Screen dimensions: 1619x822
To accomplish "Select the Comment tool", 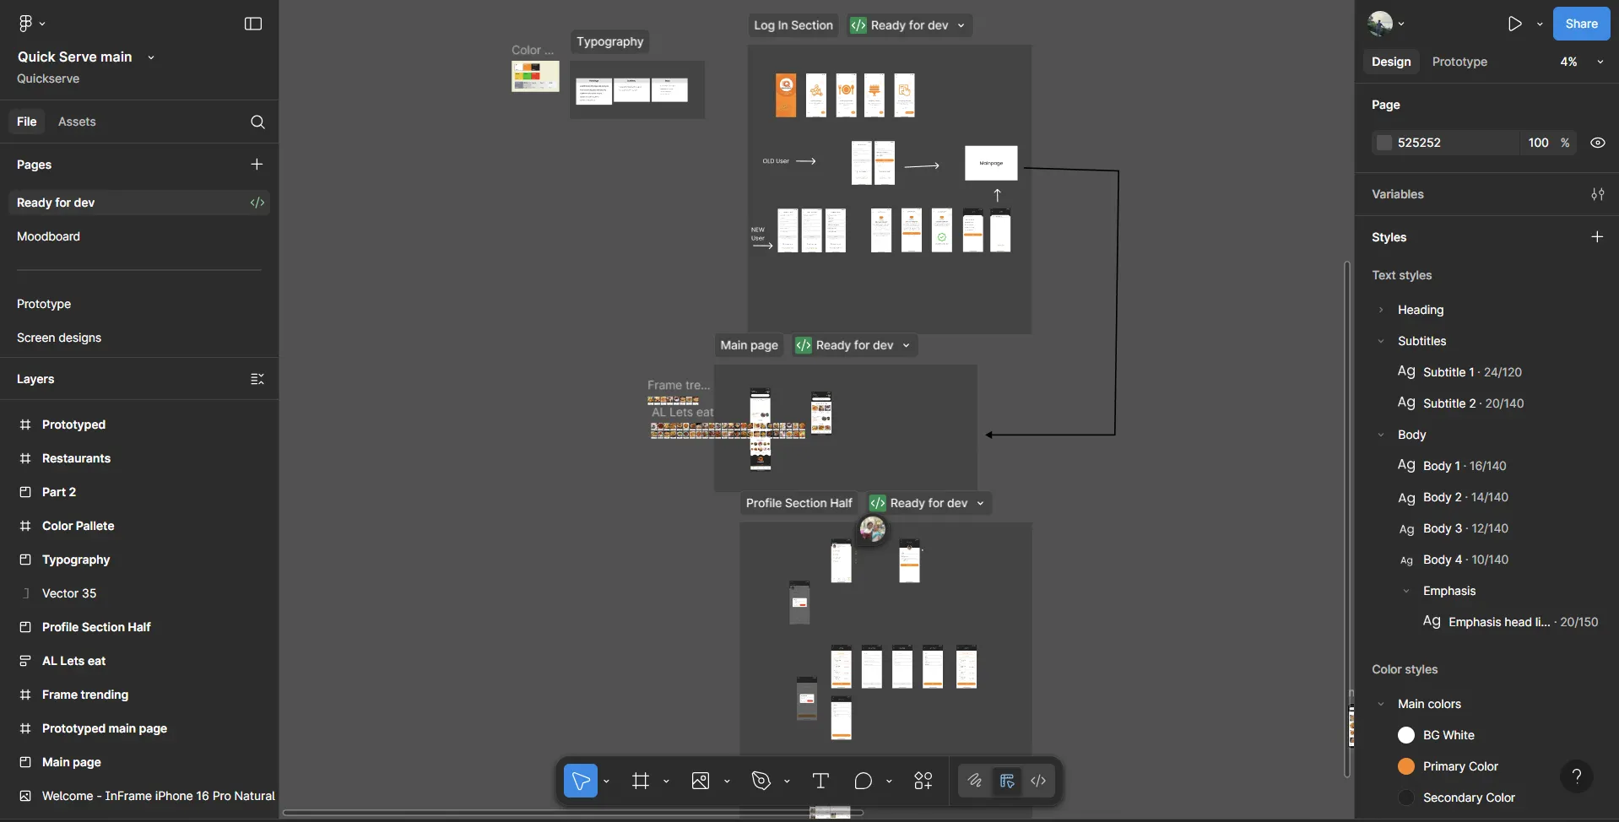I will 863,781.
